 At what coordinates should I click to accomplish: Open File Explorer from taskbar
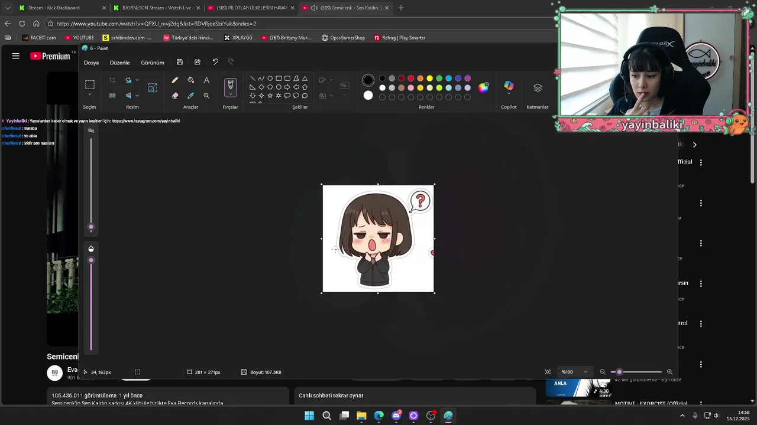(361, 416)
